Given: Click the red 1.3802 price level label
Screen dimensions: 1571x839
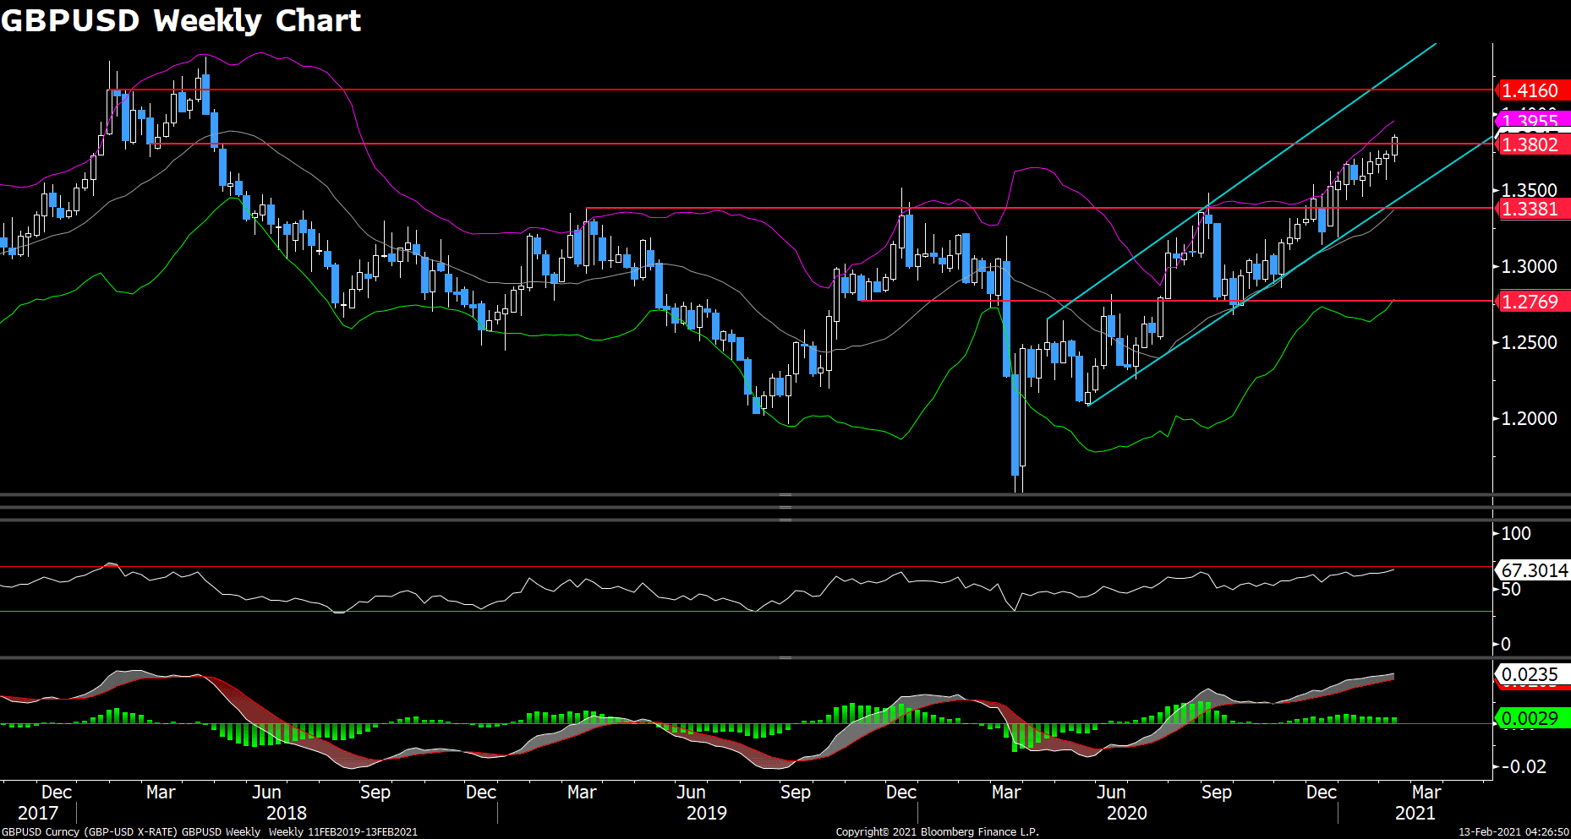Looking at the screenshot, I should pyautogui.click(x=1532, y=144).
